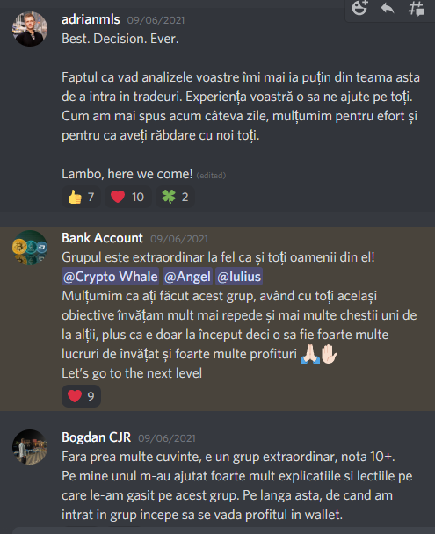Click the Lambo, here we come text

(x=127, y=174)
